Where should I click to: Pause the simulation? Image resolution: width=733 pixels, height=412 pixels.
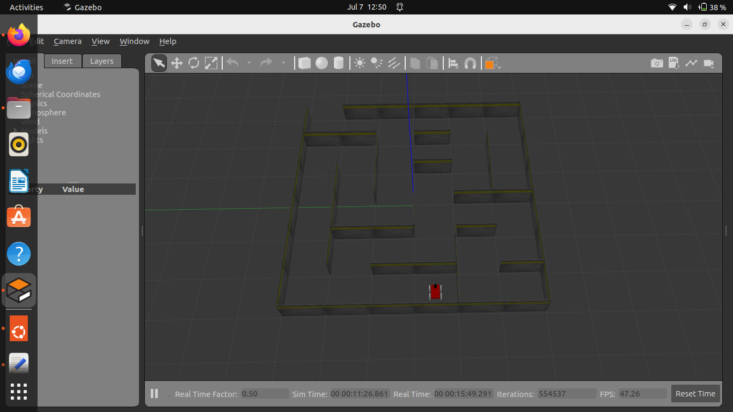pyautogui.click(x=155, y=394)
